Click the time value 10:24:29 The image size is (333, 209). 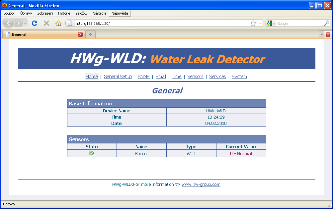point(216,117)
